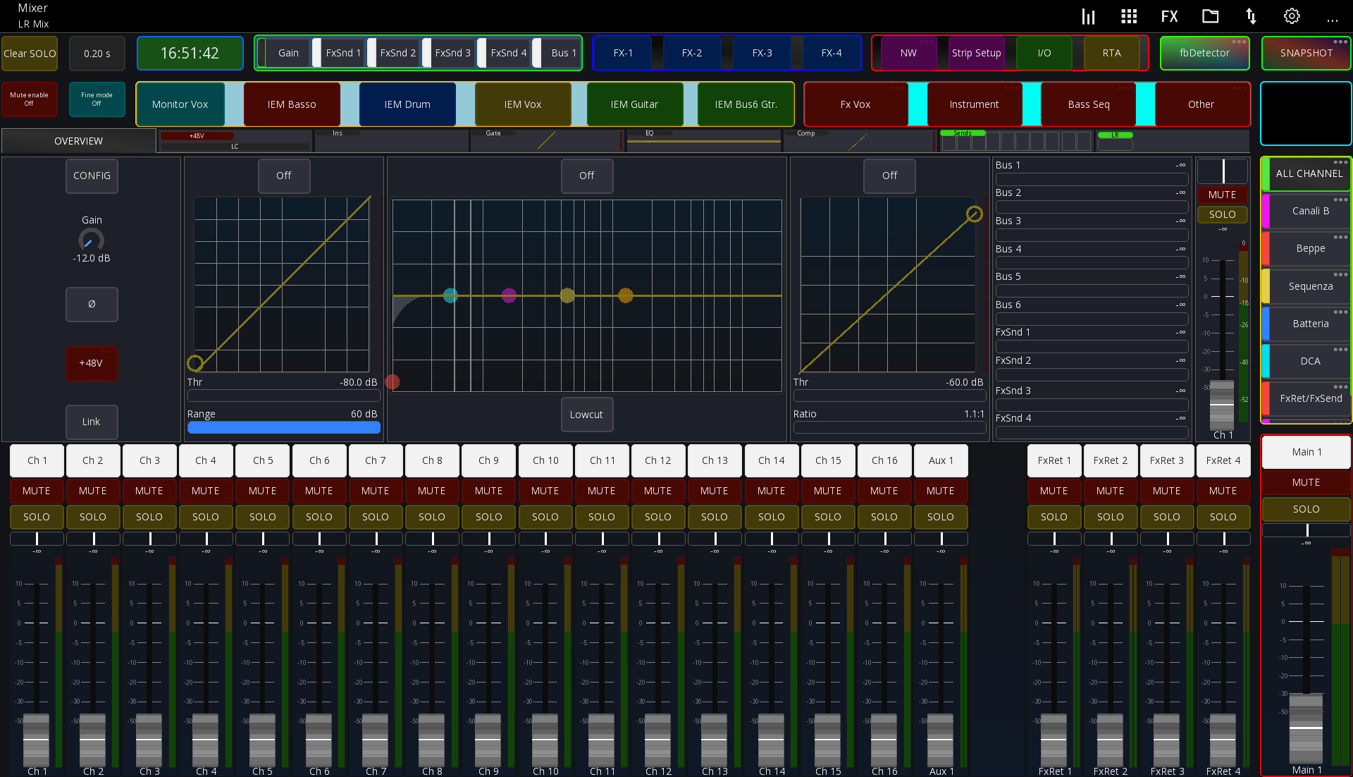This screenshot has width=1353, height=777.
Task: Open the channel grid view icon
Action: tap(1129, 16)
